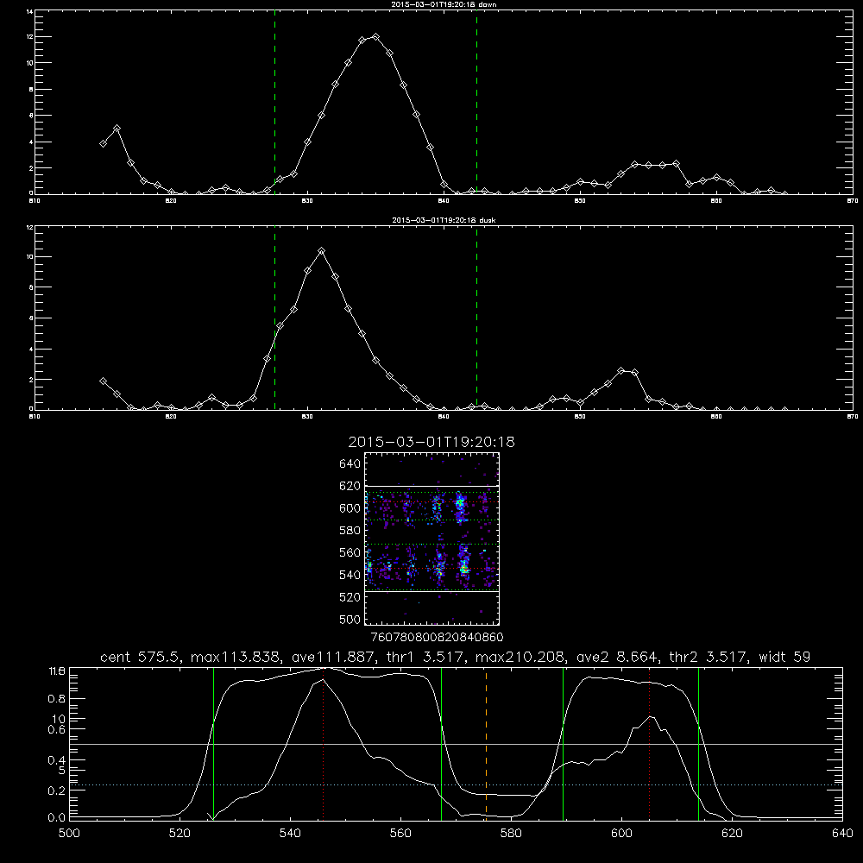Click the first diamond point of the dawn curve
Screen dimensions: 863x863
[x=103, y=143]
